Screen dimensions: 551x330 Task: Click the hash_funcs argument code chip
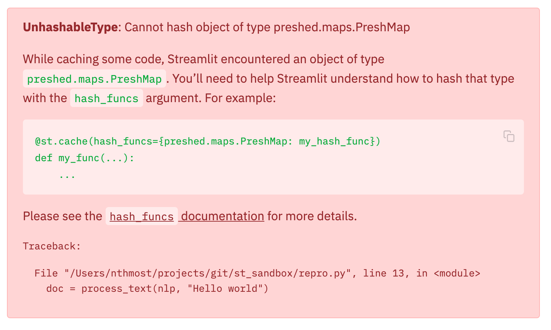tap(106, 98)
